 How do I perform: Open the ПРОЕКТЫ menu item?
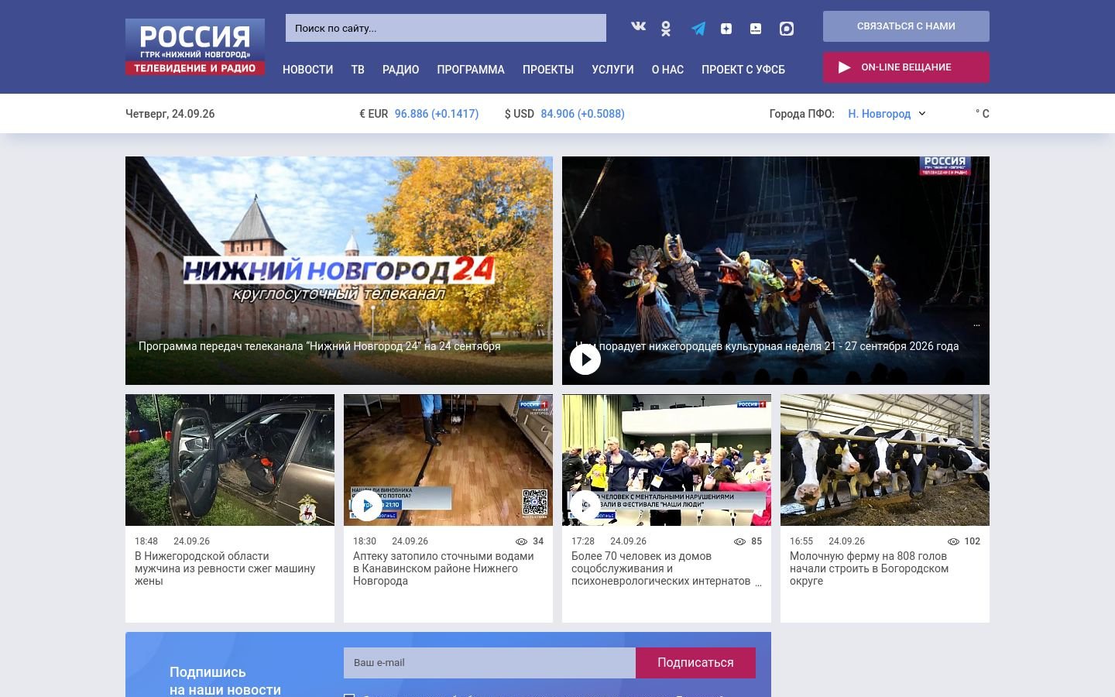[x=548, y=70]
